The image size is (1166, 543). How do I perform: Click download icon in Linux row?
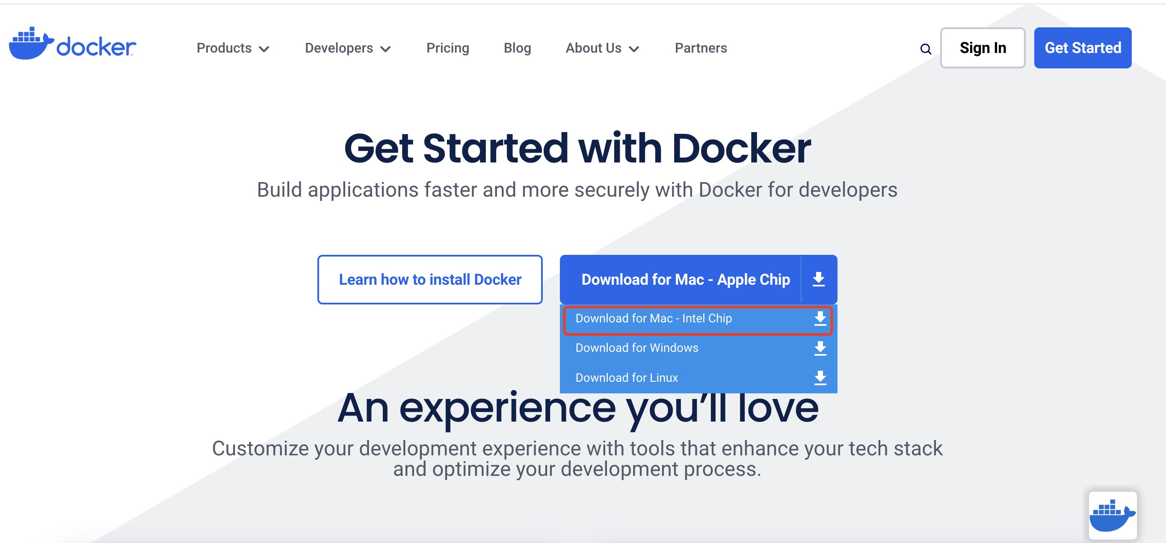(x=820, y=378)
